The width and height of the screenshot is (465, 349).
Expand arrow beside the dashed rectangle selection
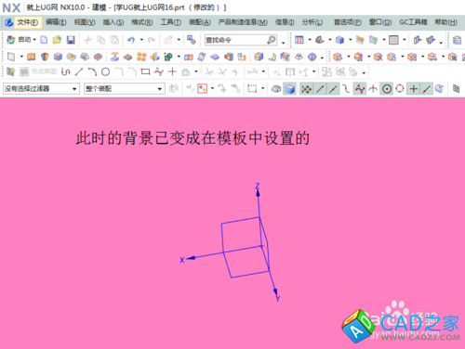tap(262, 89)
